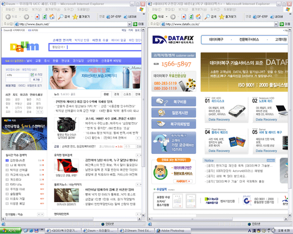Viewport: 293px width, 234px height.
Task: Click the Korean IME 'A' indicator in tray
Action: tap(249, 231)
